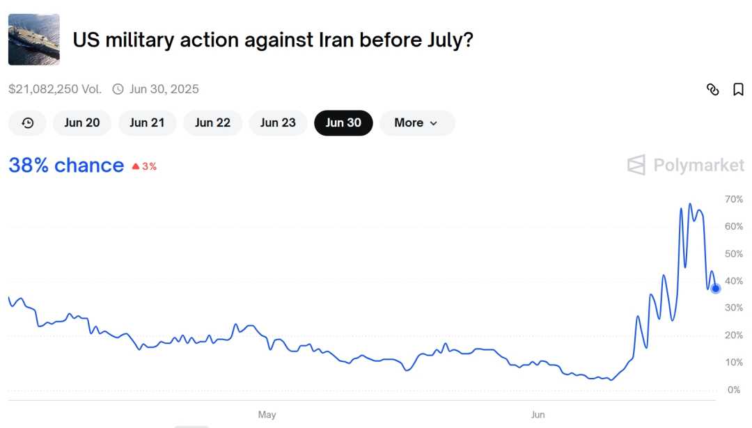752x428 pixels.
Task: Choose the Jun 23 date tab
Action: tap(278, 122)
